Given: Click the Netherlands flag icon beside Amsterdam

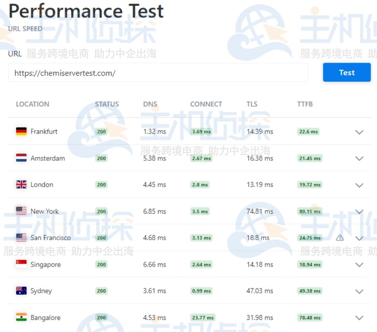Looking at the screenshot, I should tap(20, 158).
